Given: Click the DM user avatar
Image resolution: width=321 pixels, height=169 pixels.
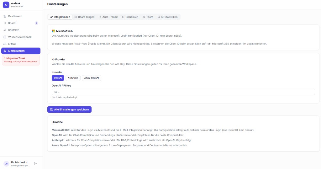Looking at the screenshot, I should point(6,164).
